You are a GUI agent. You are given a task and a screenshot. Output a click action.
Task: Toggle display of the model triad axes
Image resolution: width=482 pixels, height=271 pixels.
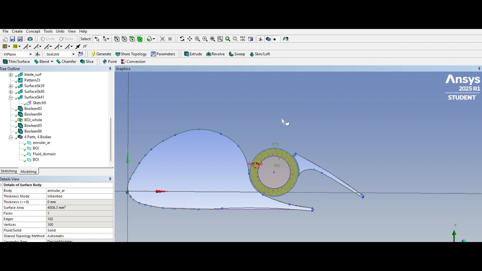tap(260, 39)
